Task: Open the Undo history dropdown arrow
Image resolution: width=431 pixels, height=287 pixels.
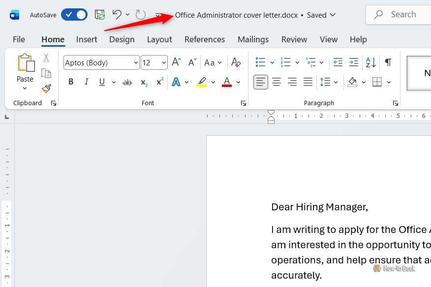Action: (127, 15)
